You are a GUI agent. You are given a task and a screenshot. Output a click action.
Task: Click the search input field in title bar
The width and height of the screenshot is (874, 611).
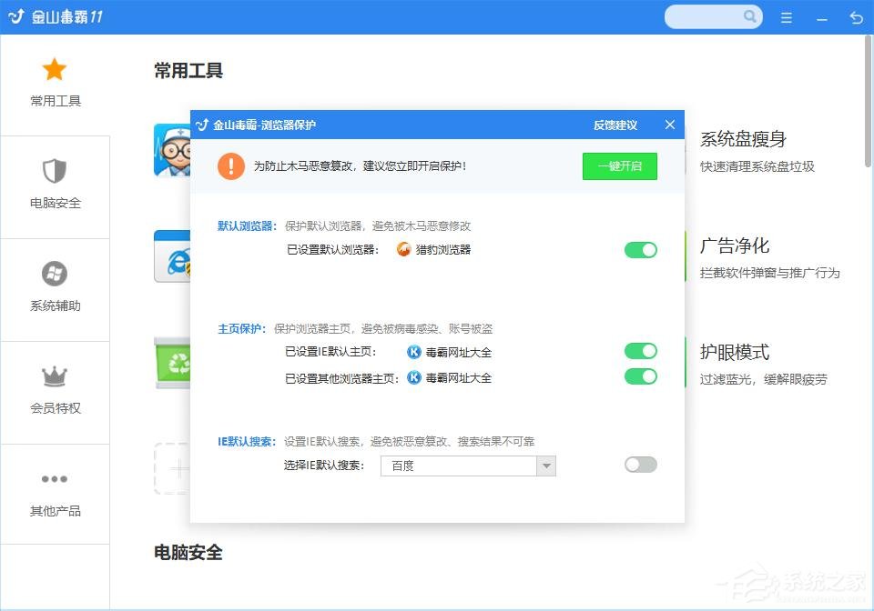[706, 17]
